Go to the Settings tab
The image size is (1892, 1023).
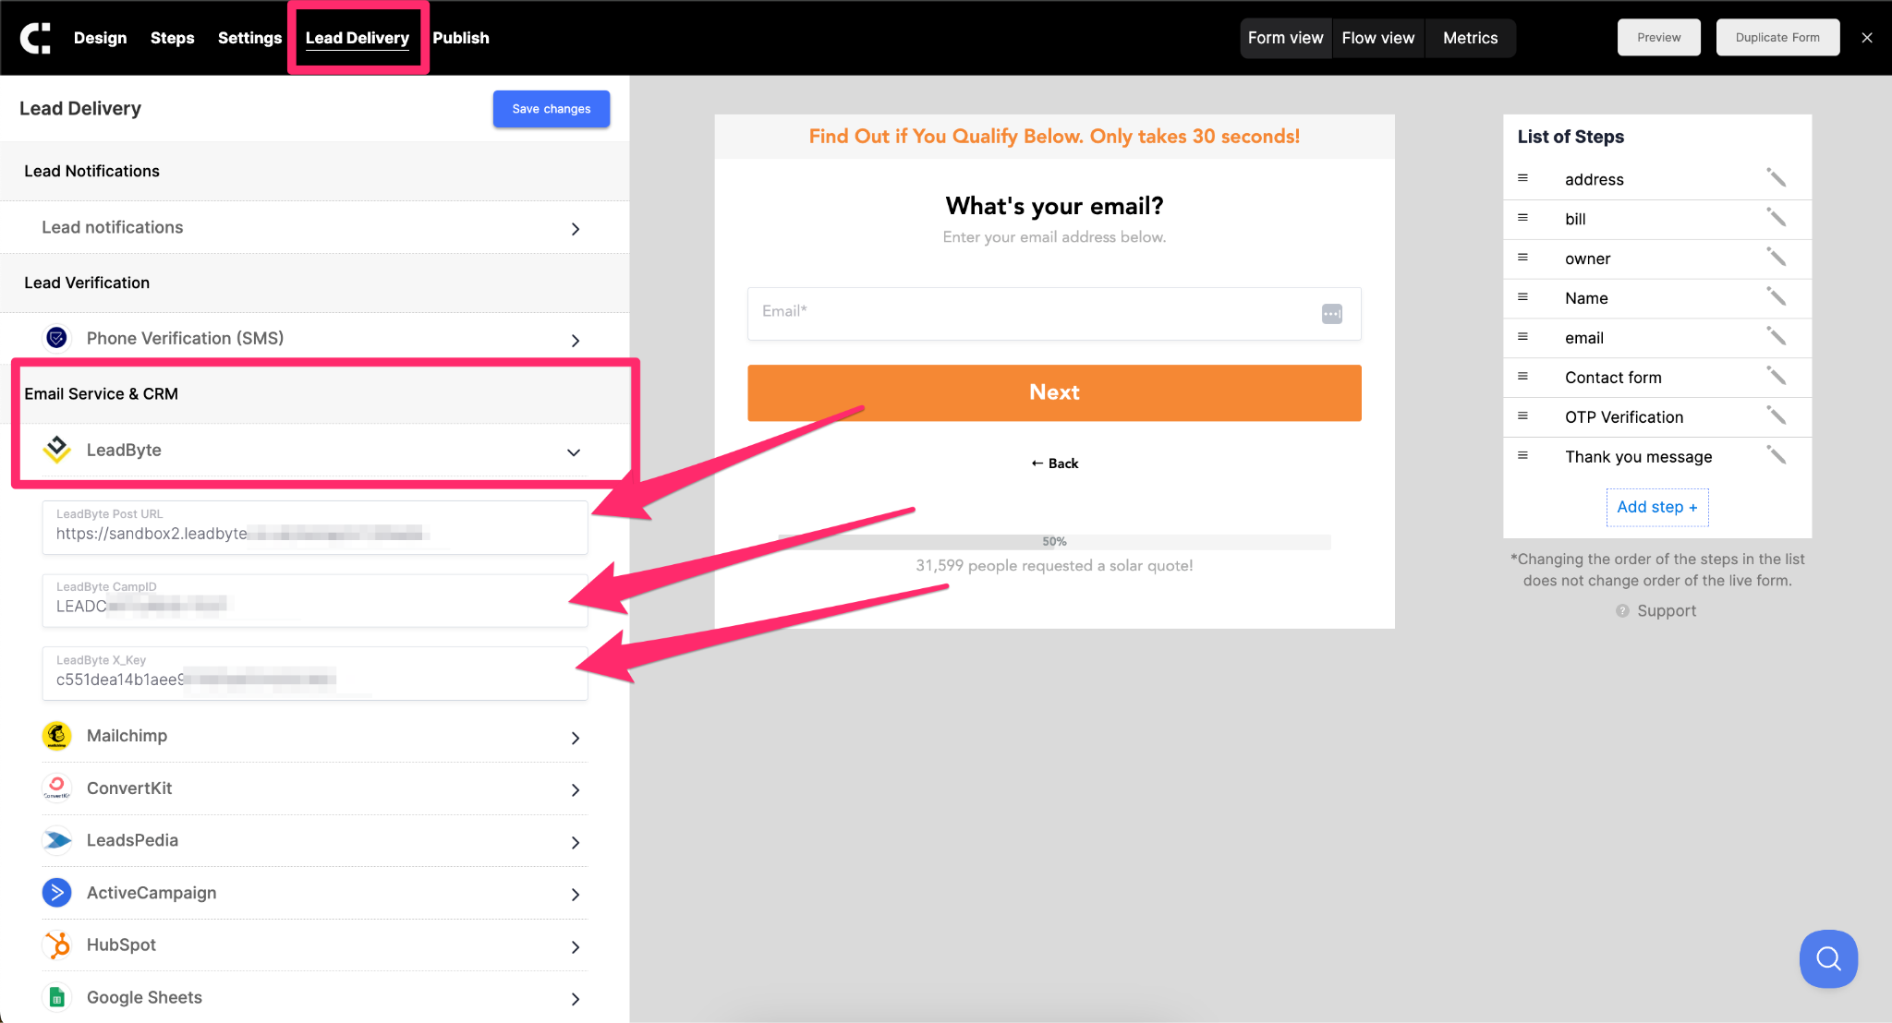pos(249,38)
